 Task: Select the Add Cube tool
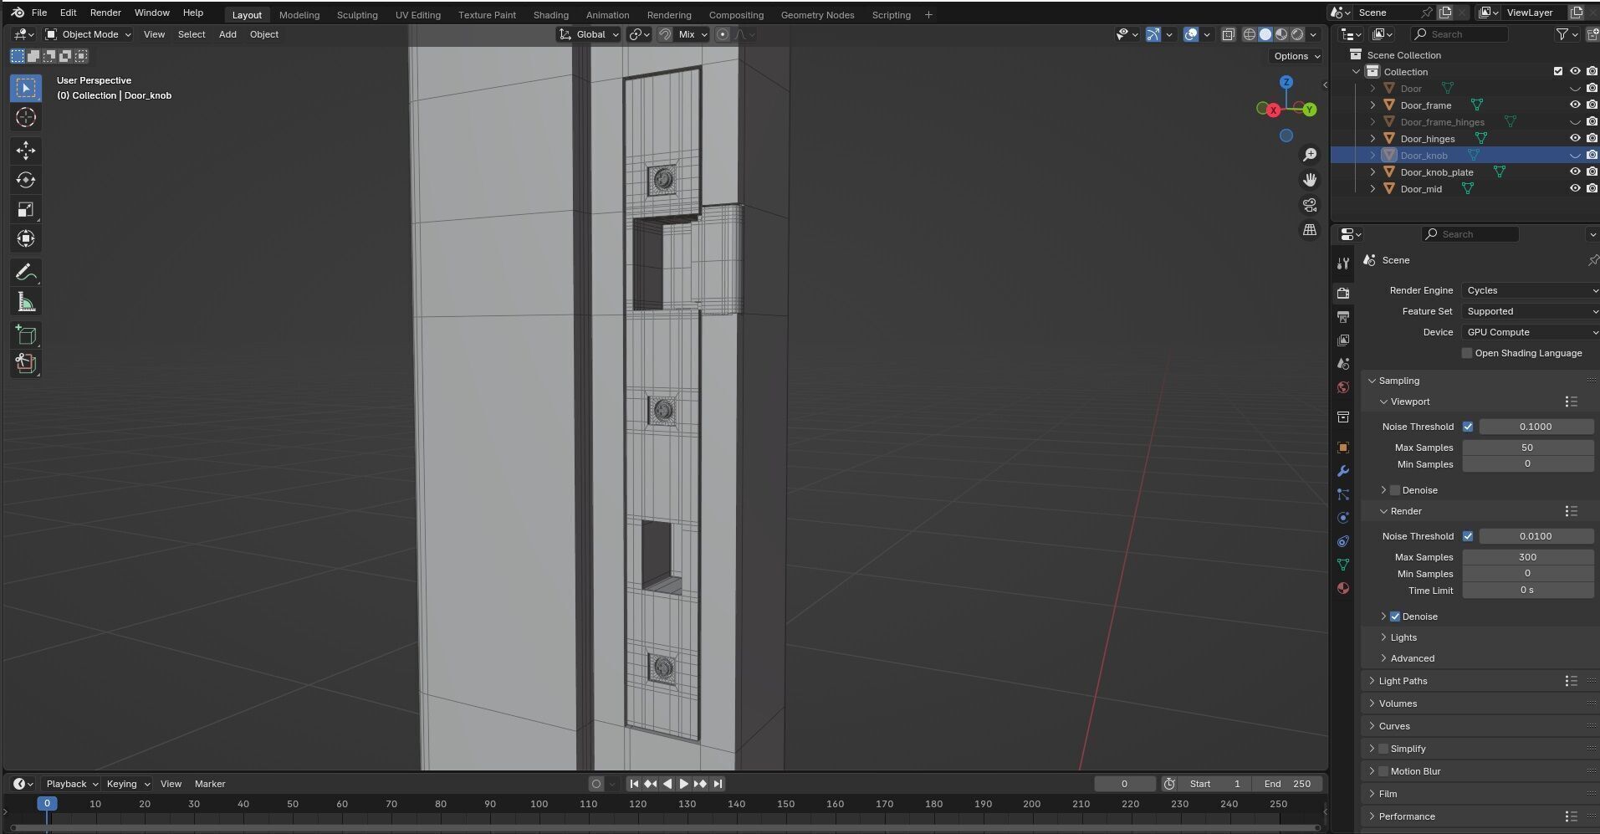click(26, 335)
